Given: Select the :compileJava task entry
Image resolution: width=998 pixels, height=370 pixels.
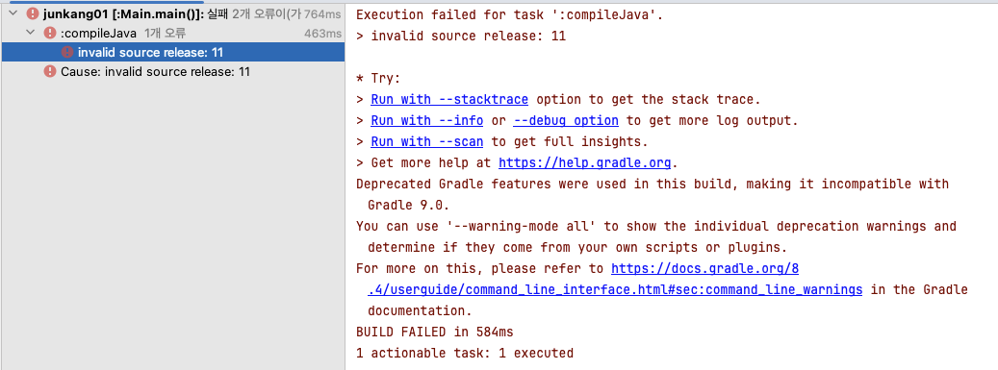Looking at the screenshot, I should (172, 33).
